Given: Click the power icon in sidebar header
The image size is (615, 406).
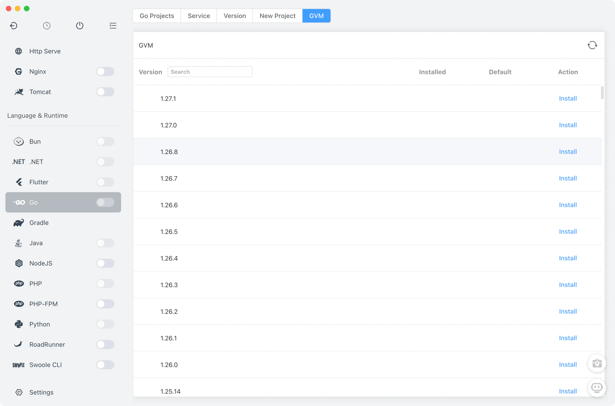Looking at the screenshot, I should [x=80, y=25].
